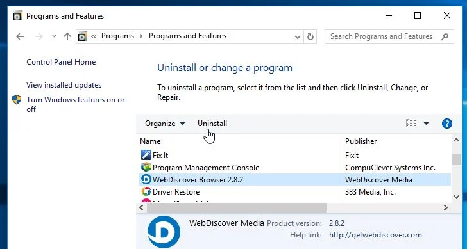Close the Programs and Features window

click(x=446, y=15)
